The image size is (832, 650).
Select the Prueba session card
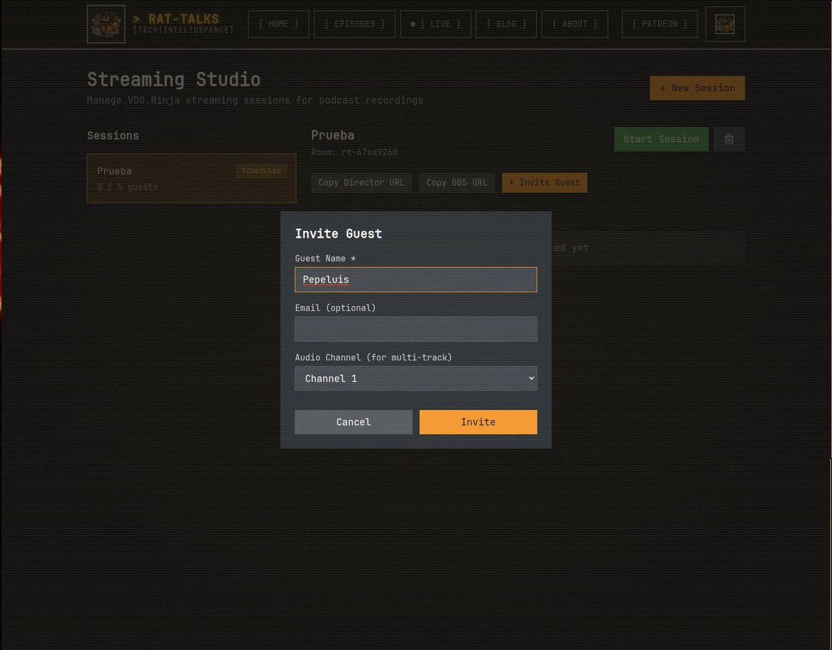(191, 178)
